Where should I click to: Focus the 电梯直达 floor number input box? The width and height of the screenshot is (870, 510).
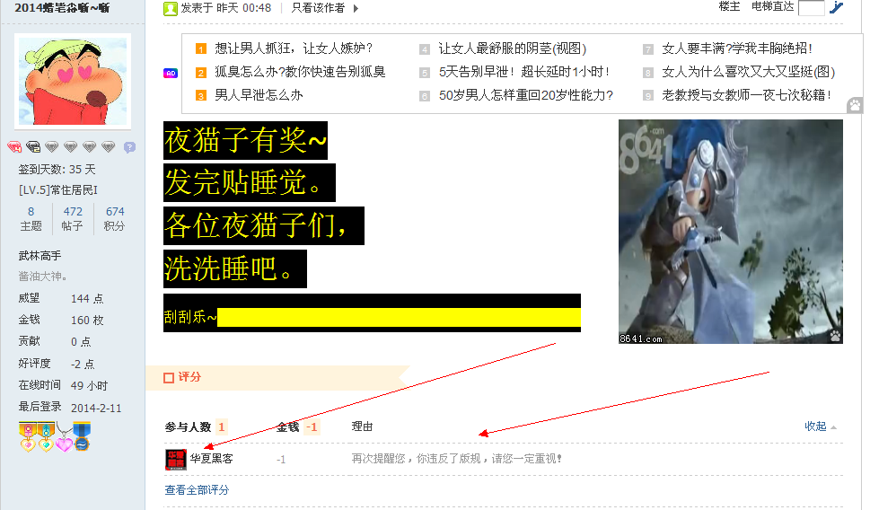pyautogui.click(x=811, y=8)
